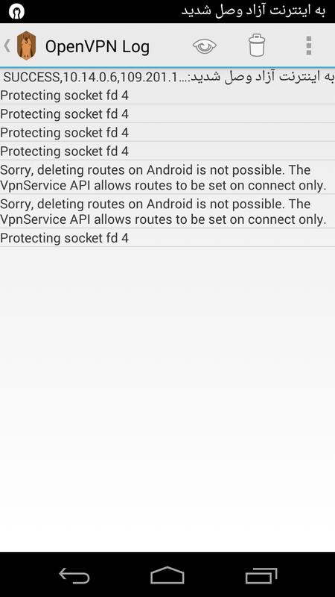Tap the empty log area below the entries
The image size is (335, 597).
[167, 399]
